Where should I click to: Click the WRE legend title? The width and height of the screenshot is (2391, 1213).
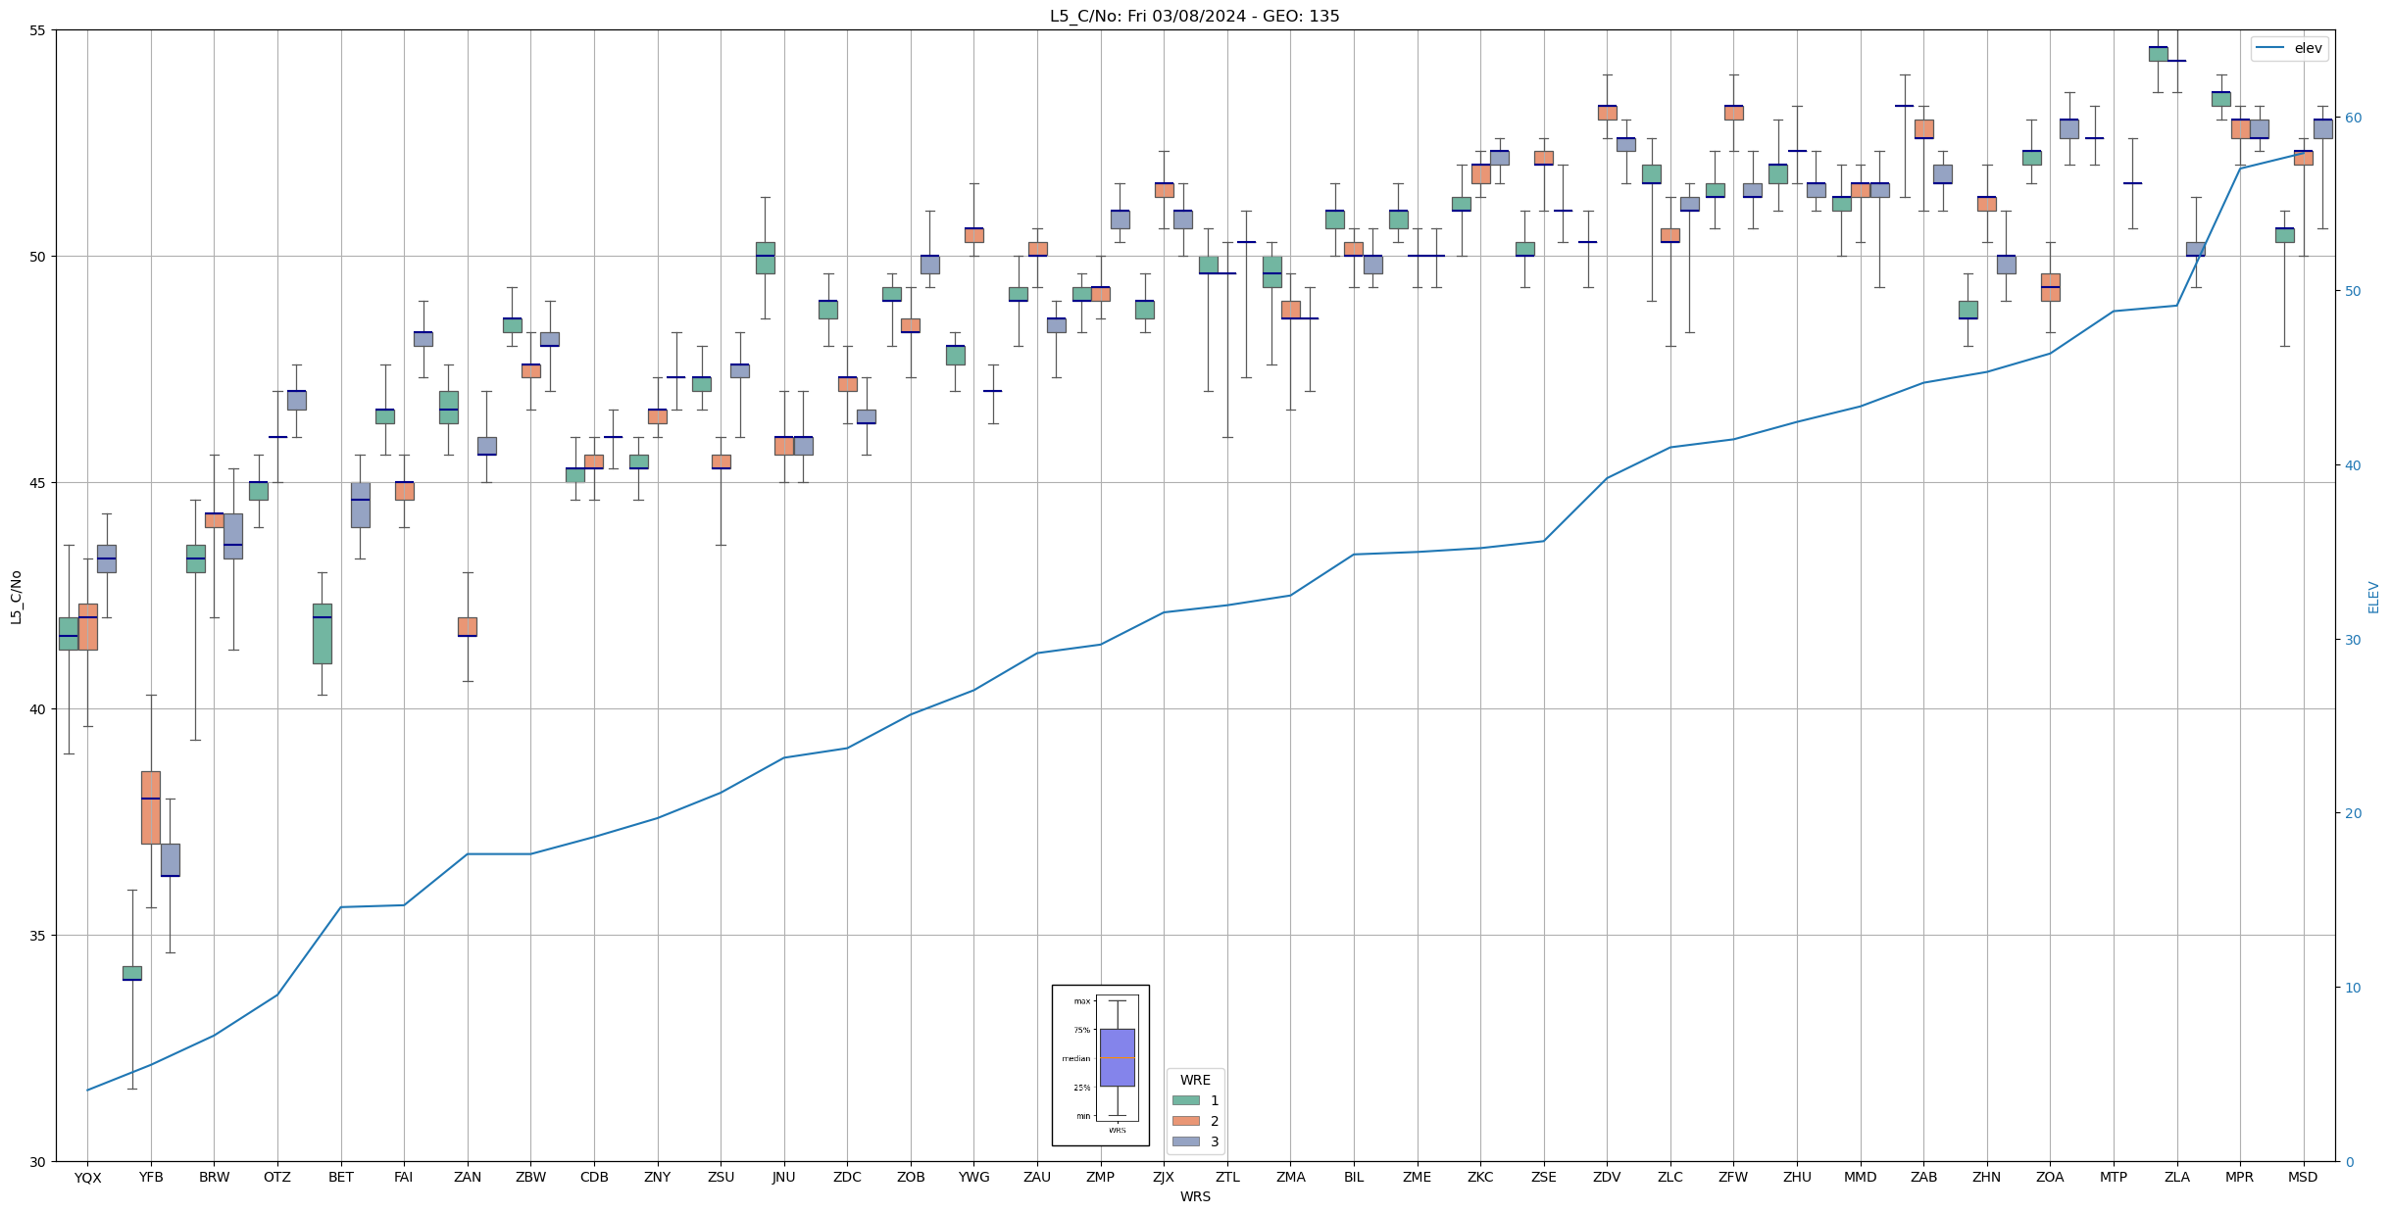(1194, 1080)
